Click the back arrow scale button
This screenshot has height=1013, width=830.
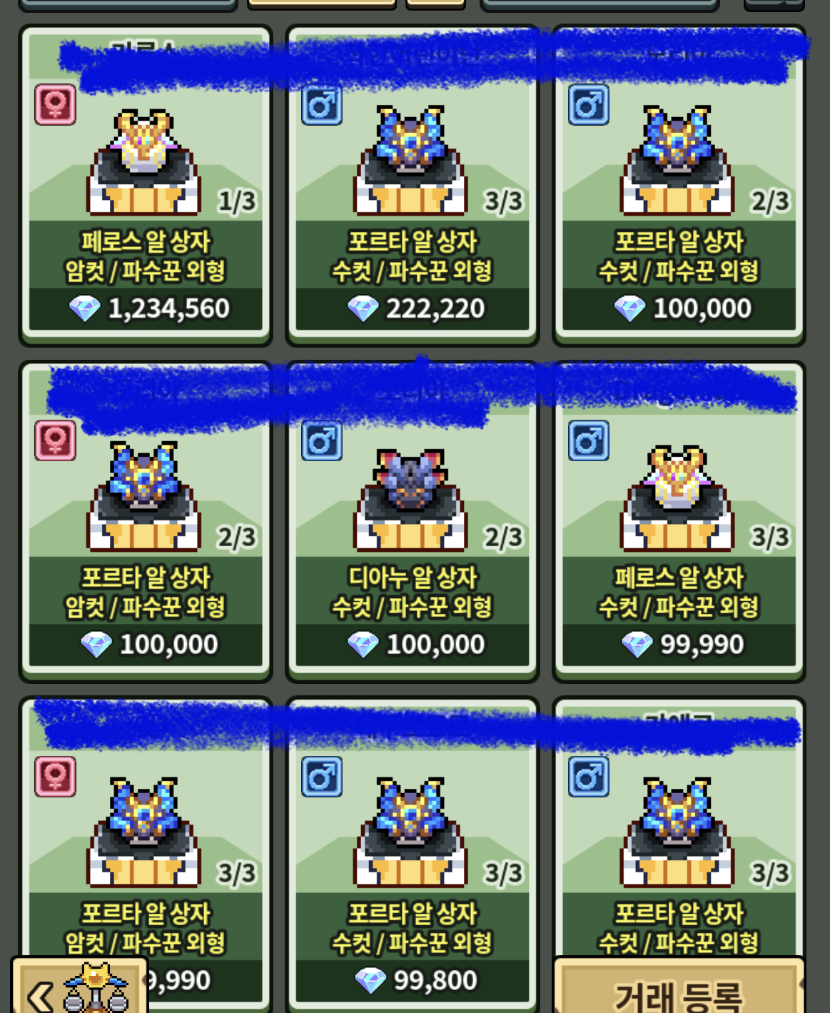(79, 987)
